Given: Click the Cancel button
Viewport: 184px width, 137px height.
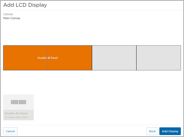Looking at the screenshot, I should pyautogui.click(x=10, y=131).
